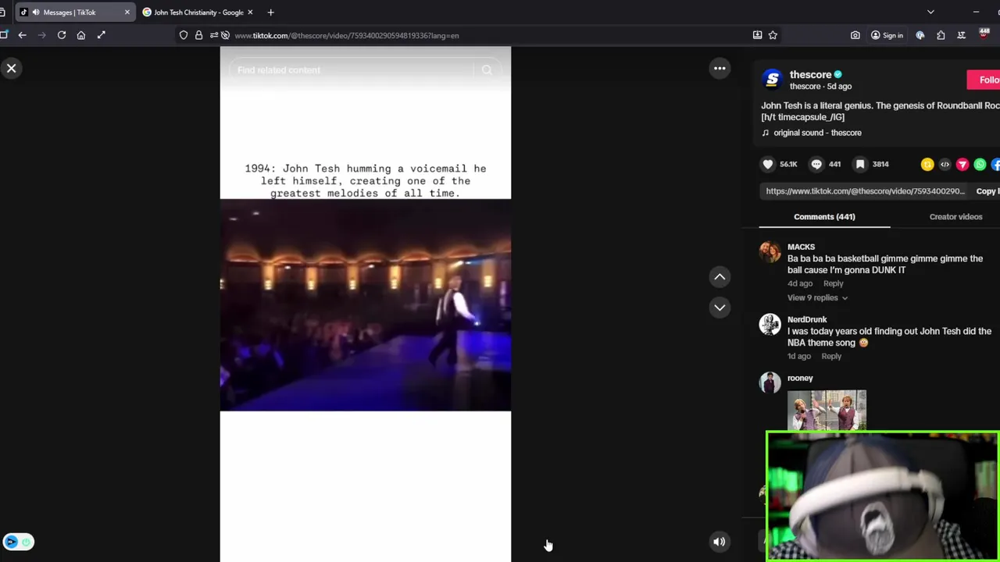Open thescore profile avatar
This screenshot has height=562, width=1000.
point(772,80)
